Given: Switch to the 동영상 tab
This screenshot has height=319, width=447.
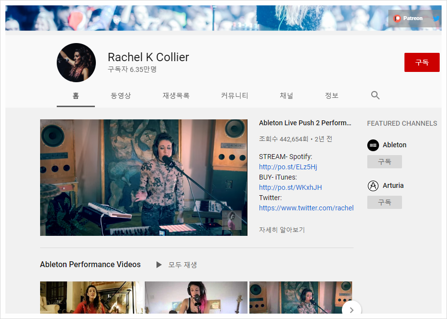Looking at the screenshot, I should tap(121, 96).
